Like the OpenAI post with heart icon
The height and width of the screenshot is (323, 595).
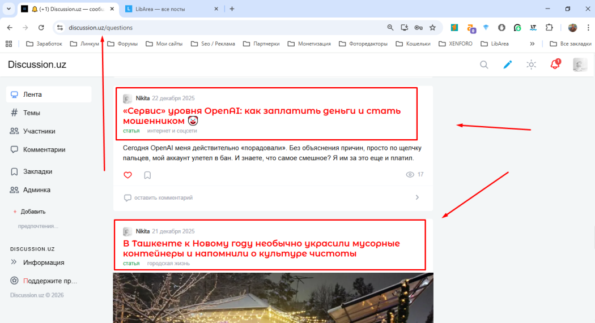[x=128, y=175]
